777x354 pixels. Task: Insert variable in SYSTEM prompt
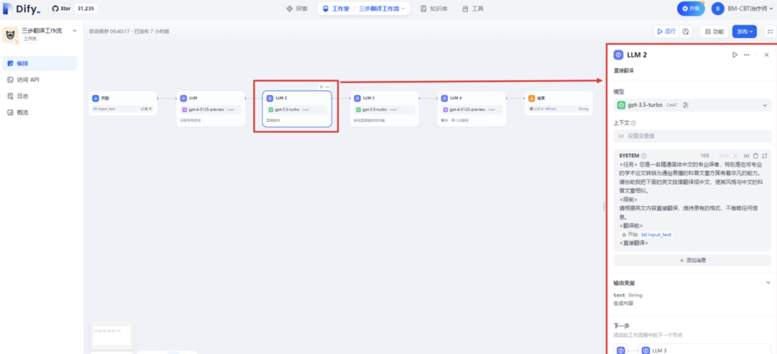pos(746,156)
